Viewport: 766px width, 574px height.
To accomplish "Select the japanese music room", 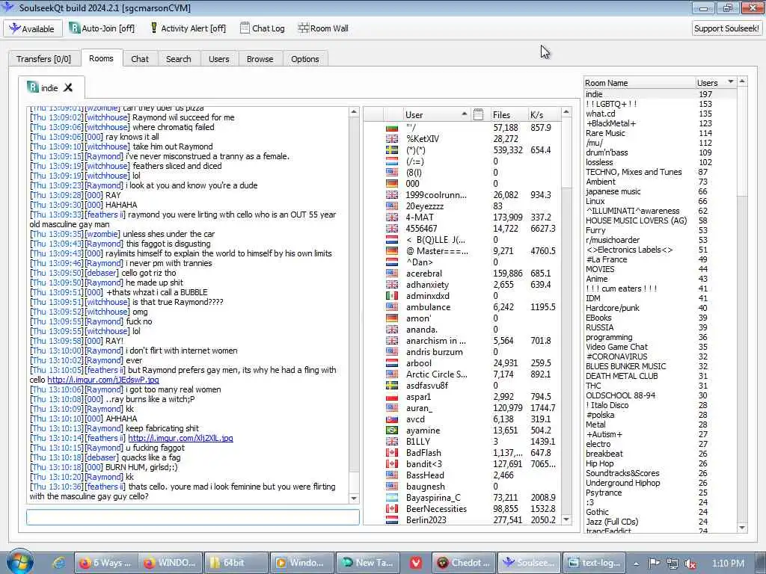I will [613, 191].
